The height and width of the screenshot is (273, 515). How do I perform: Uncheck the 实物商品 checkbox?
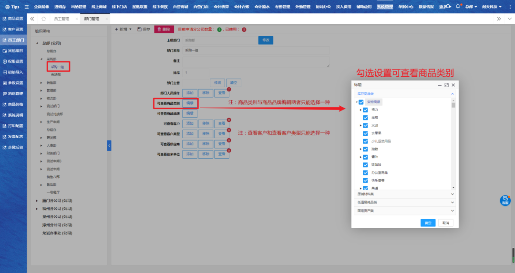click(x=361, y=102)
